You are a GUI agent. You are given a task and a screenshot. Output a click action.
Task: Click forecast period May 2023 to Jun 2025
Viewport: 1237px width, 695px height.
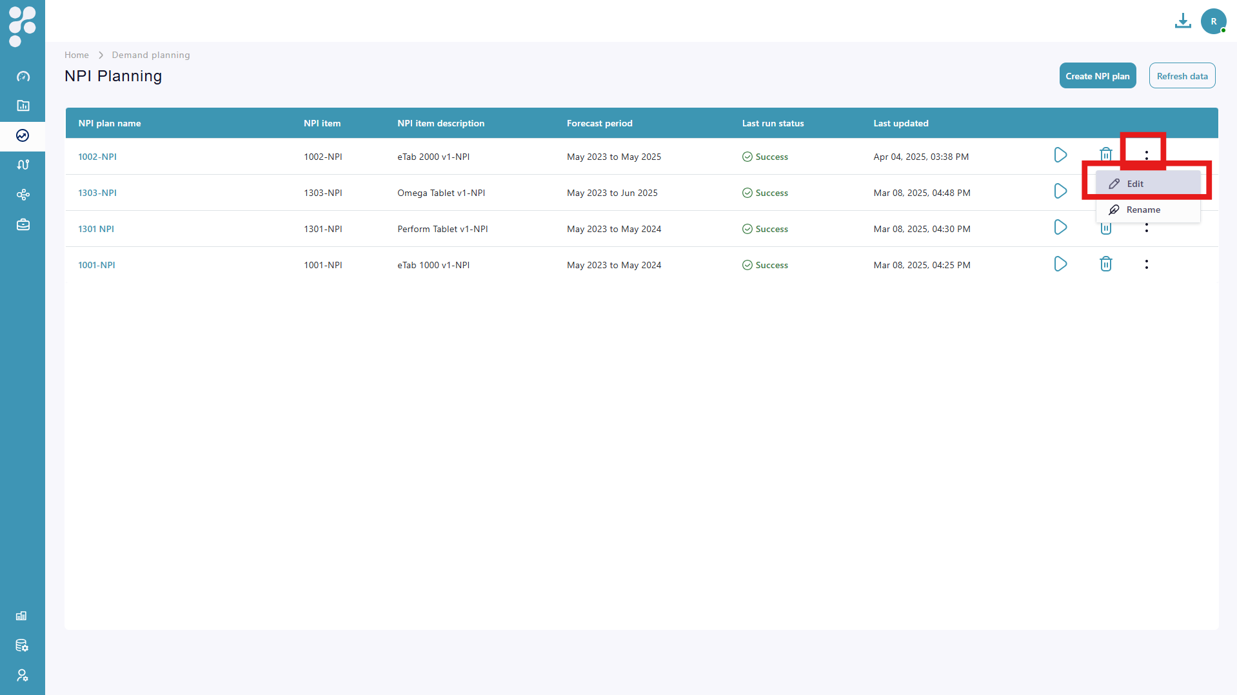[x=612, y=193]
